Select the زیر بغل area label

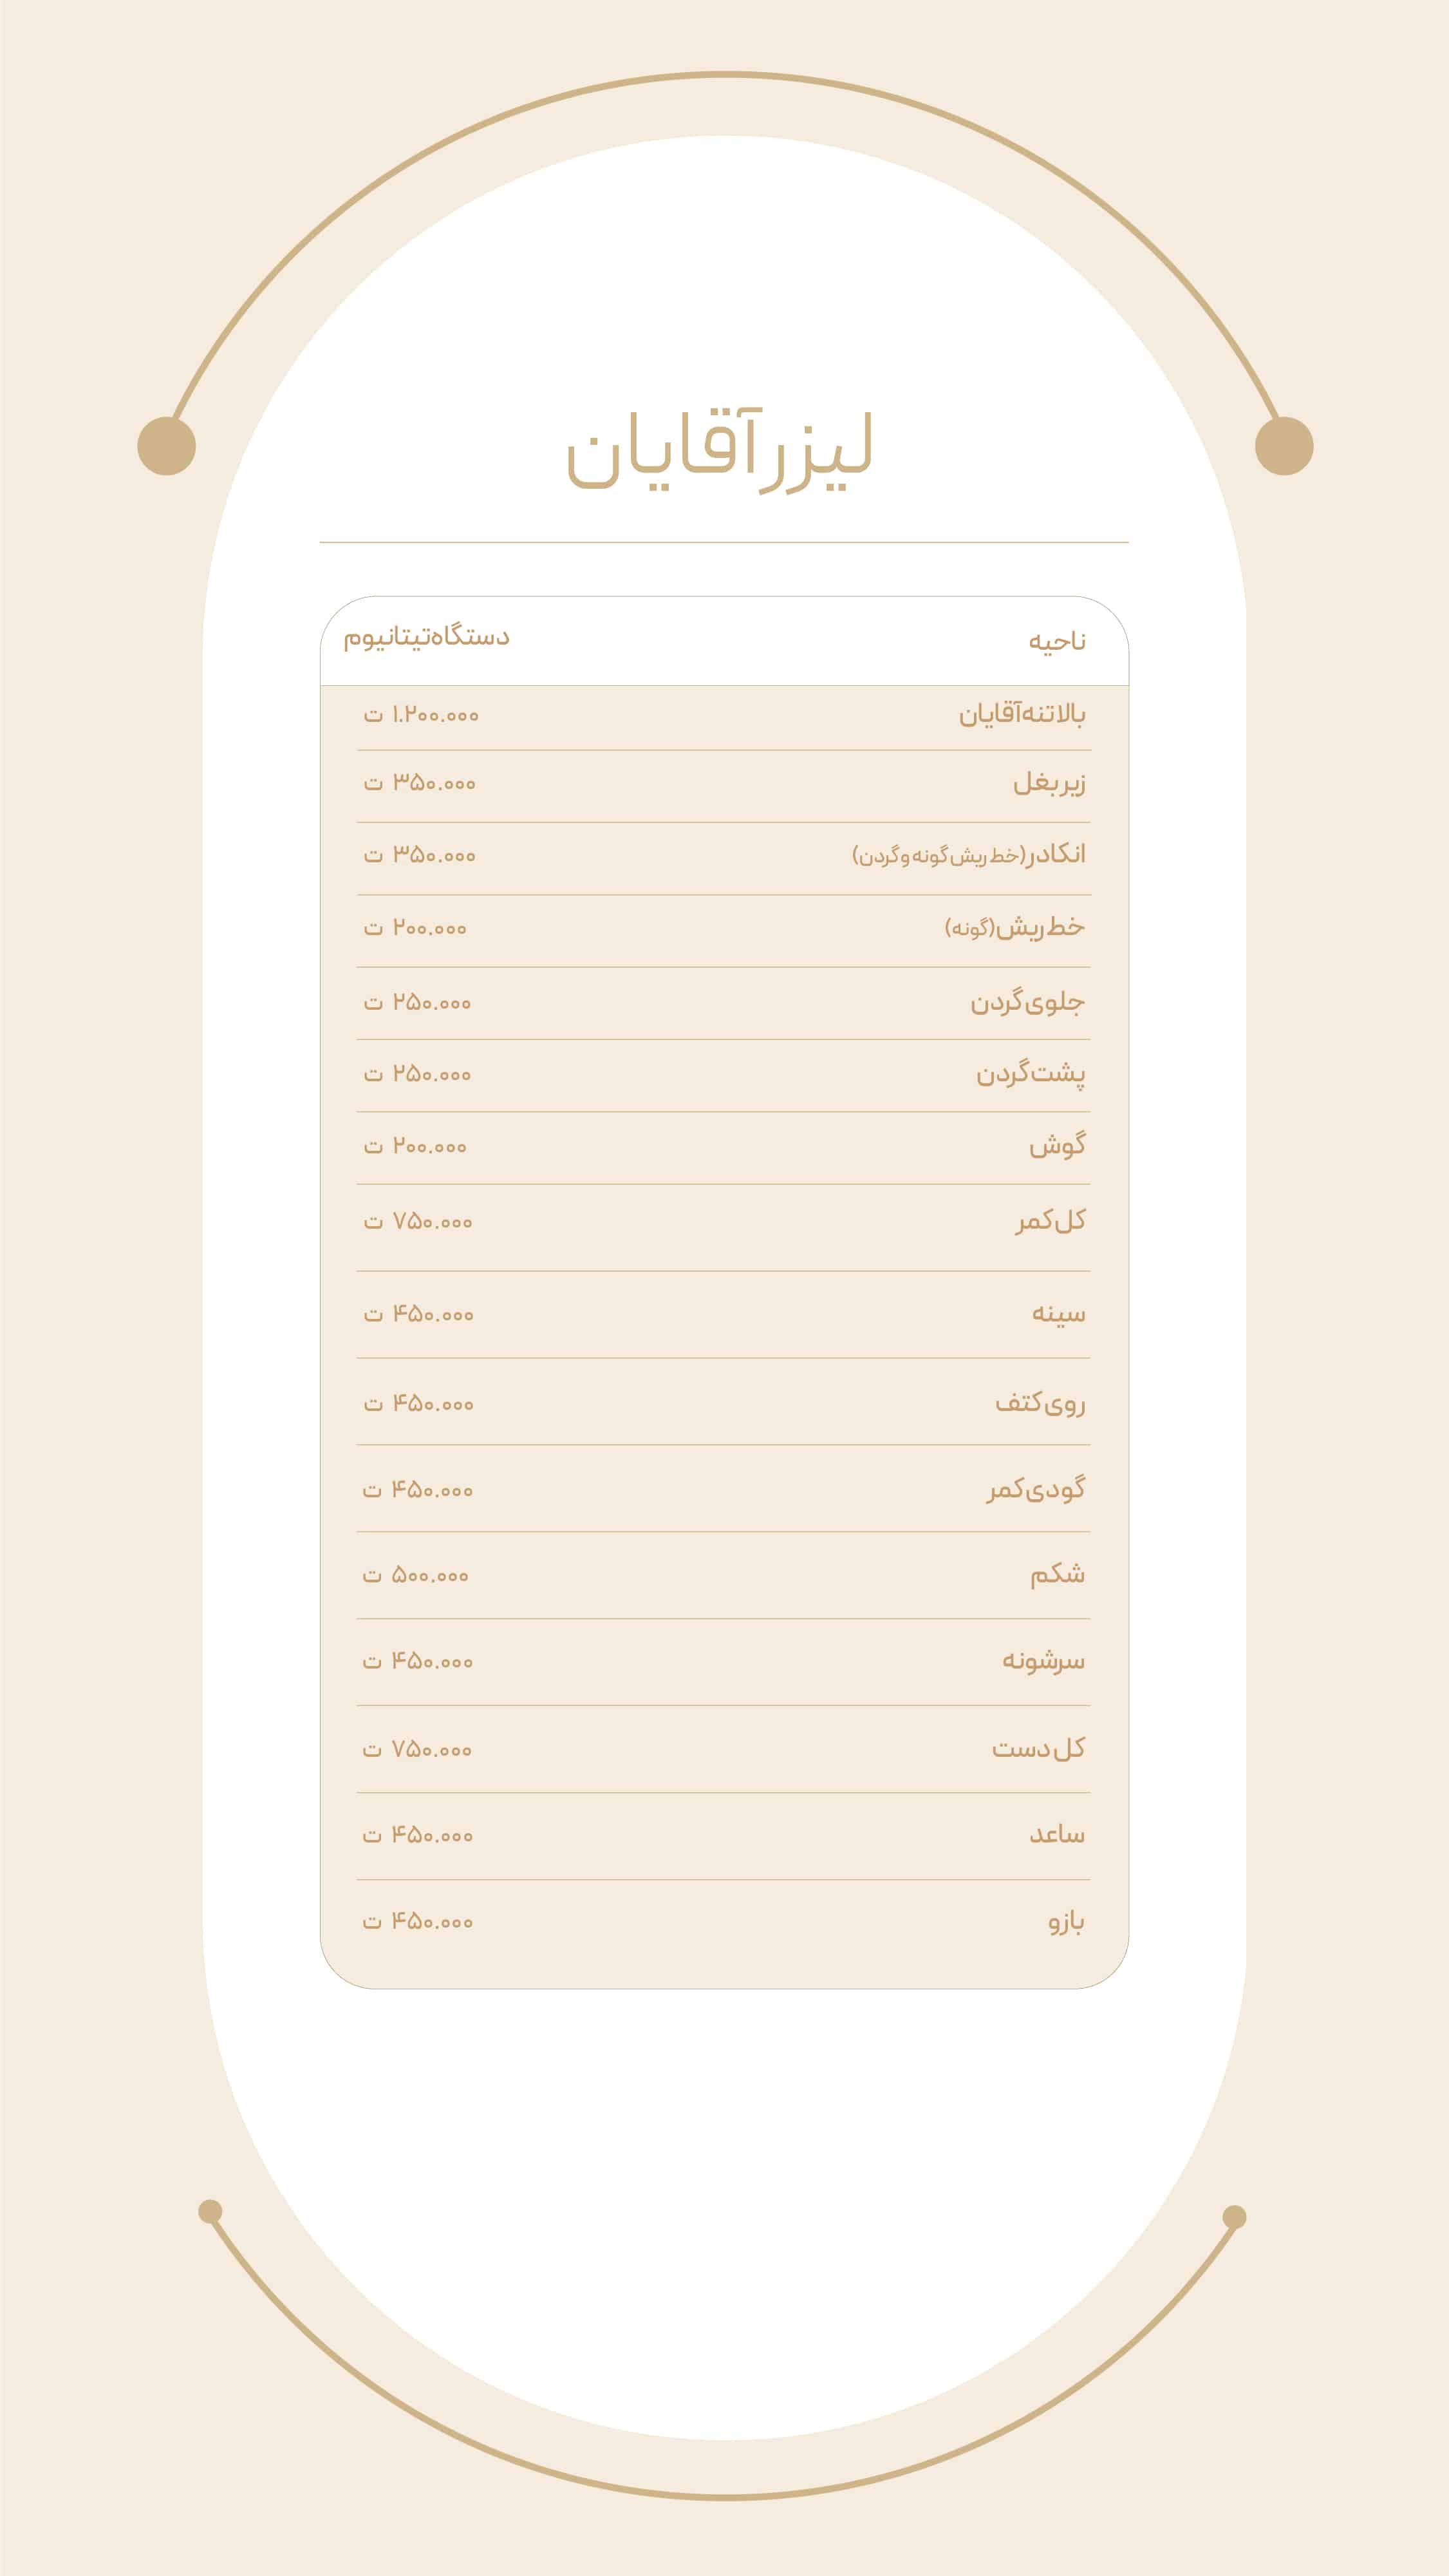pyautogui.click(x=1048, y=783)
